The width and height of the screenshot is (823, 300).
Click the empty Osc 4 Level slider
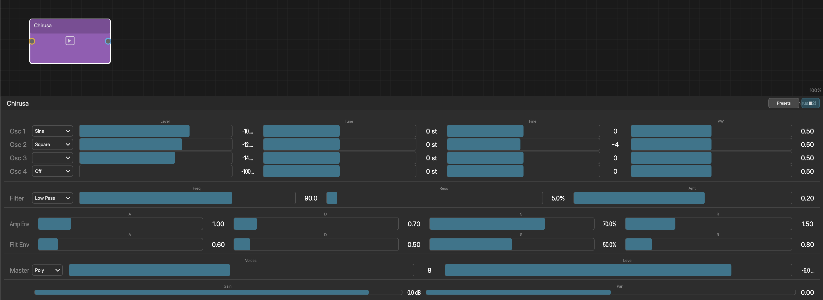click(156, 171)
